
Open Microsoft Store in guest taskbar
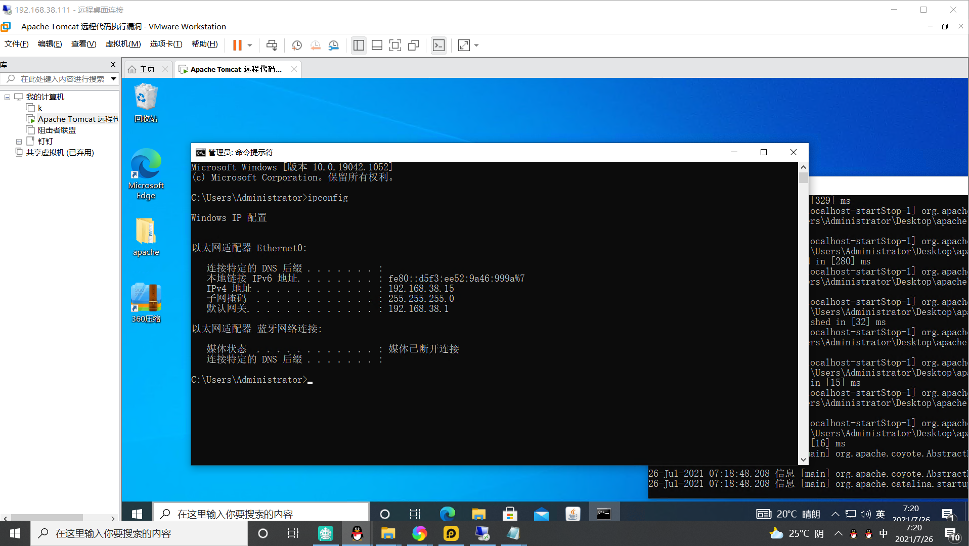coord(510,514)
